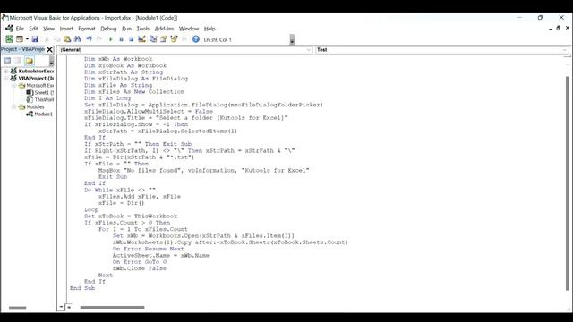Collapse the Modules folder
The height and width of the screenshot is (322, 573).
pyautogui.click(x=13, y=107)
